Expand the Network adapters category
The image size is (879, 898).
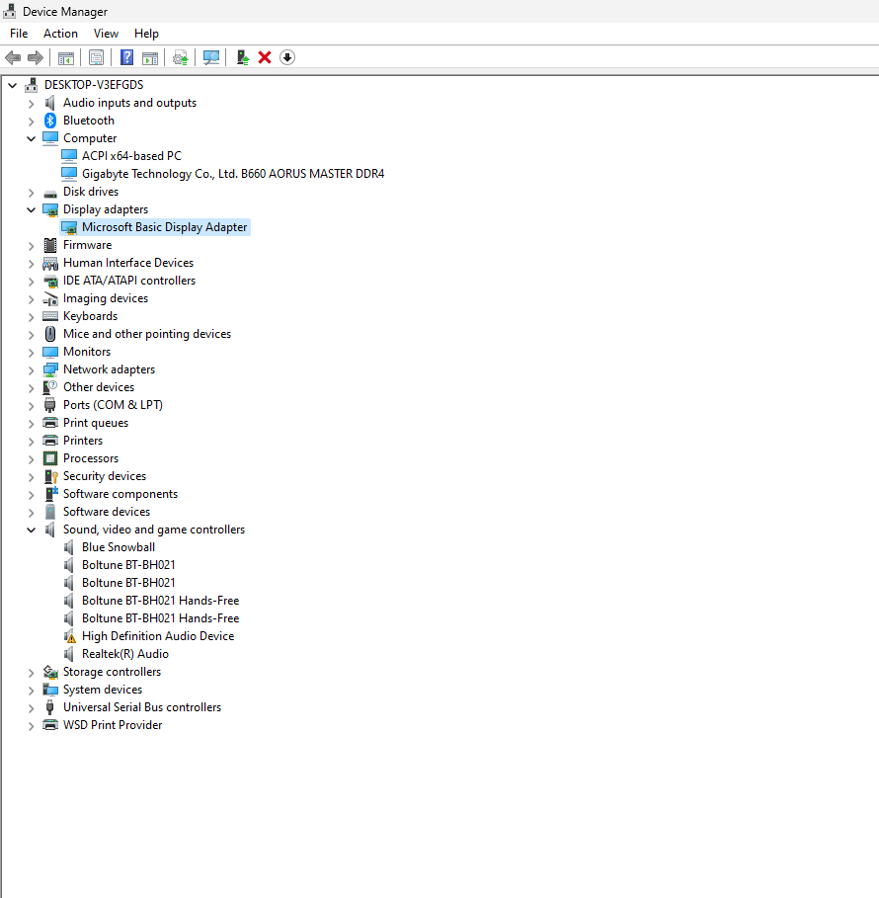coord(32,369)
